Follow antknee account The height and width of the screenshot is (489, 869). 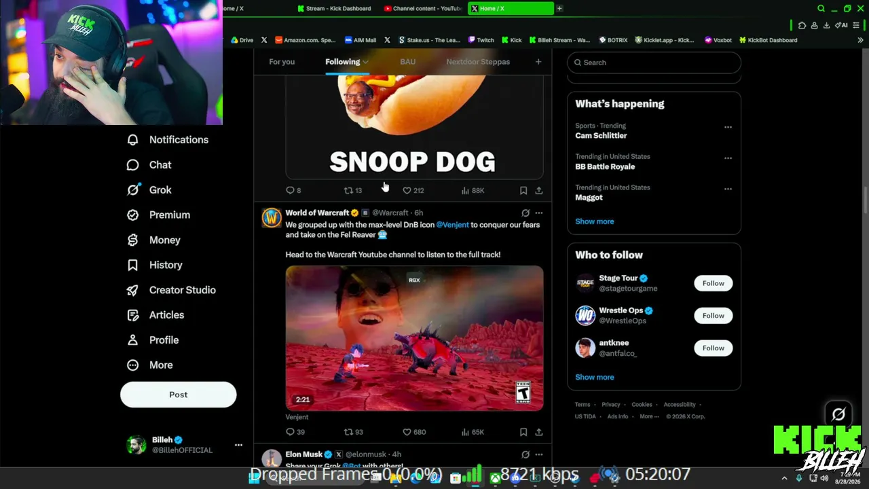point(713,348)
